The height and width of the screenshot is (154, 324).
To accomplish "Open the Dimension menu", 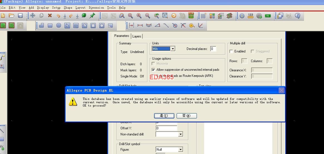I will (x=96, y=7).
